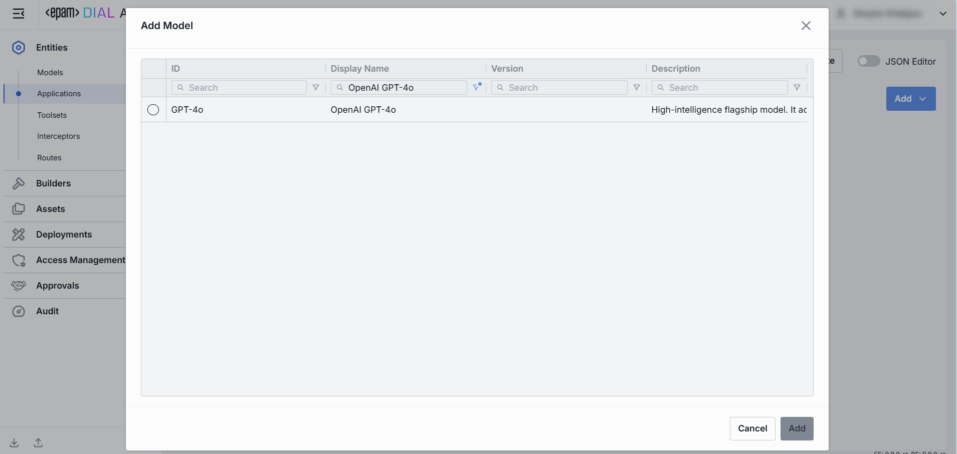Click the Add button in dialog footer
This screenshot has height=454, width=957.
797,428
